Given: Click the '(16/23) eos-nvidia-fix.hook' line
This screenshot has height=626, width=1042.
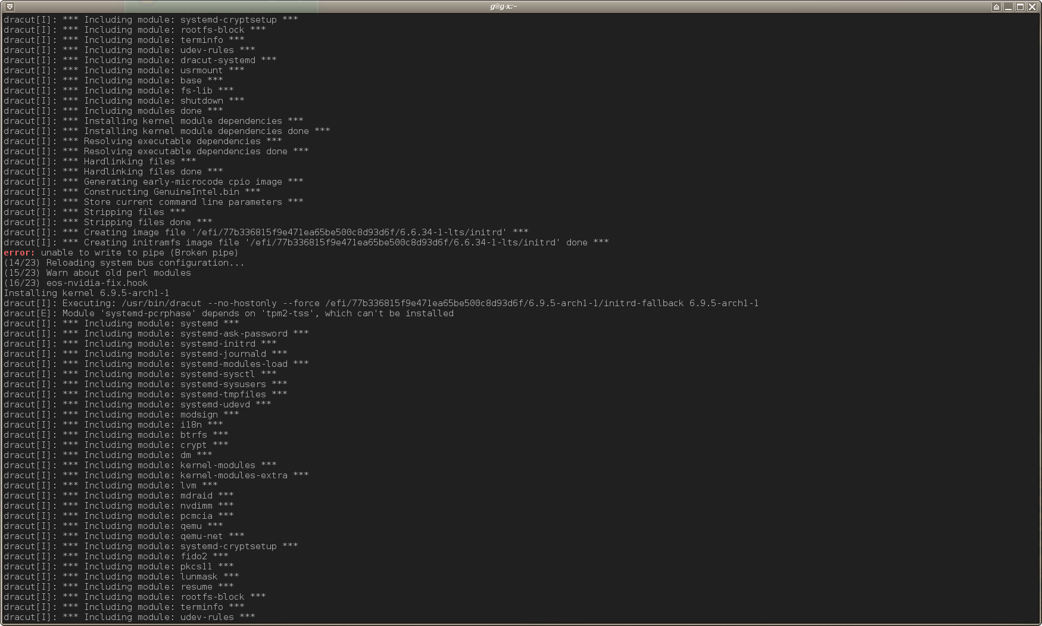Looking at the screenshot, I should click(76, 283).
